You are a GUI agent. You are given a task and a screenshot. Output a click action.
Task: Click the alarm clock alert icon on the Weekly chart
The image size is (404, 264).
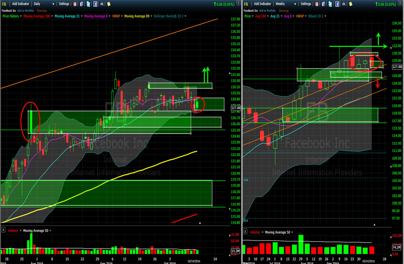click(316, 4)
